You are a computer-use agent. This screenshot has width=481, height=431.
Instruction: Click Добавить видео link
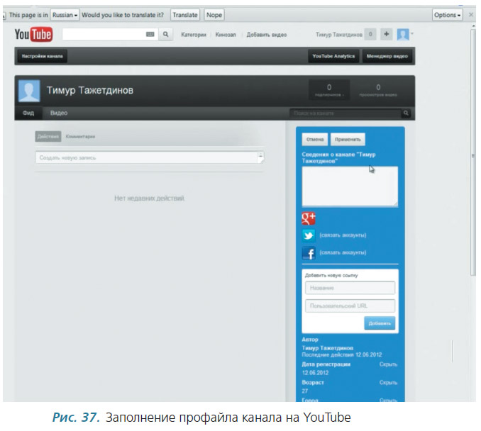pos(267,35)
